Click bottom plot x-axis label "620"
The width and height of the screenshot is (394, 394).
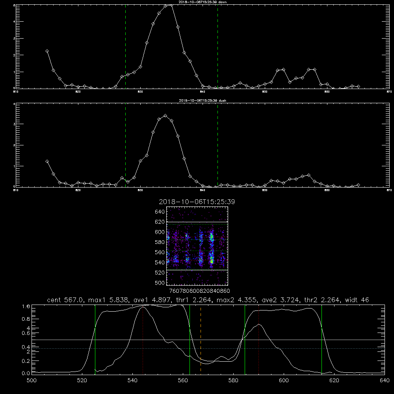click(x=334, y=381)
